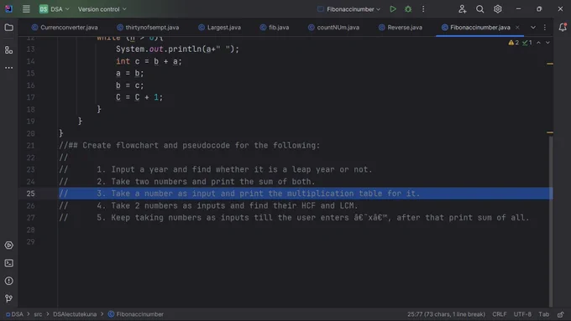
Task: Switch to thirtynofsempt.java tab
Action: [148, 28]
